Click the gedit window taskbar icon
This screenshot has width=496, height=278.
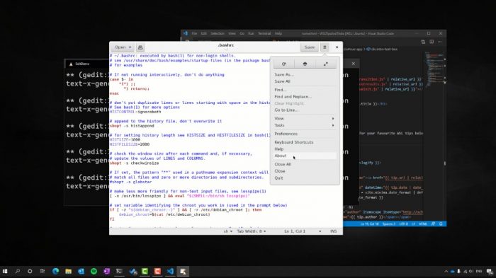183,272
